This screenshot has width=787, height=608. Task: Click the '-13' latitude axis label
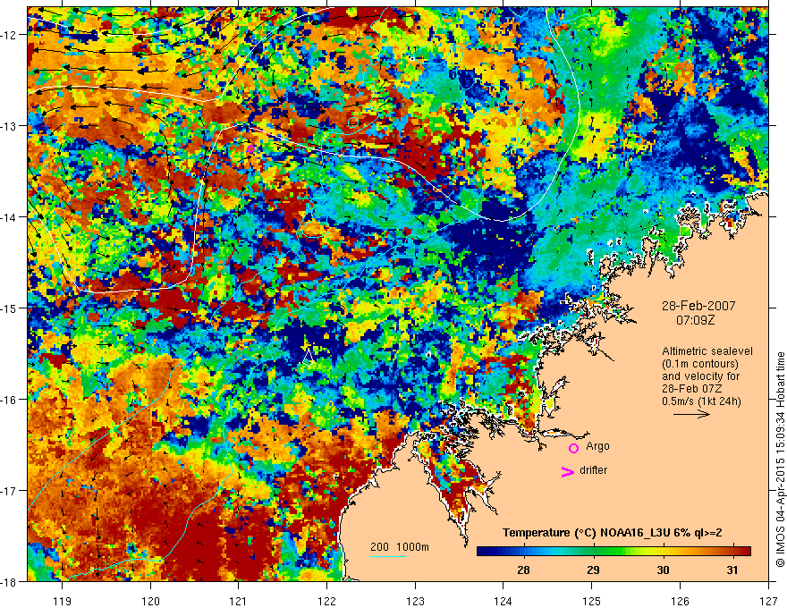point(10,126)
